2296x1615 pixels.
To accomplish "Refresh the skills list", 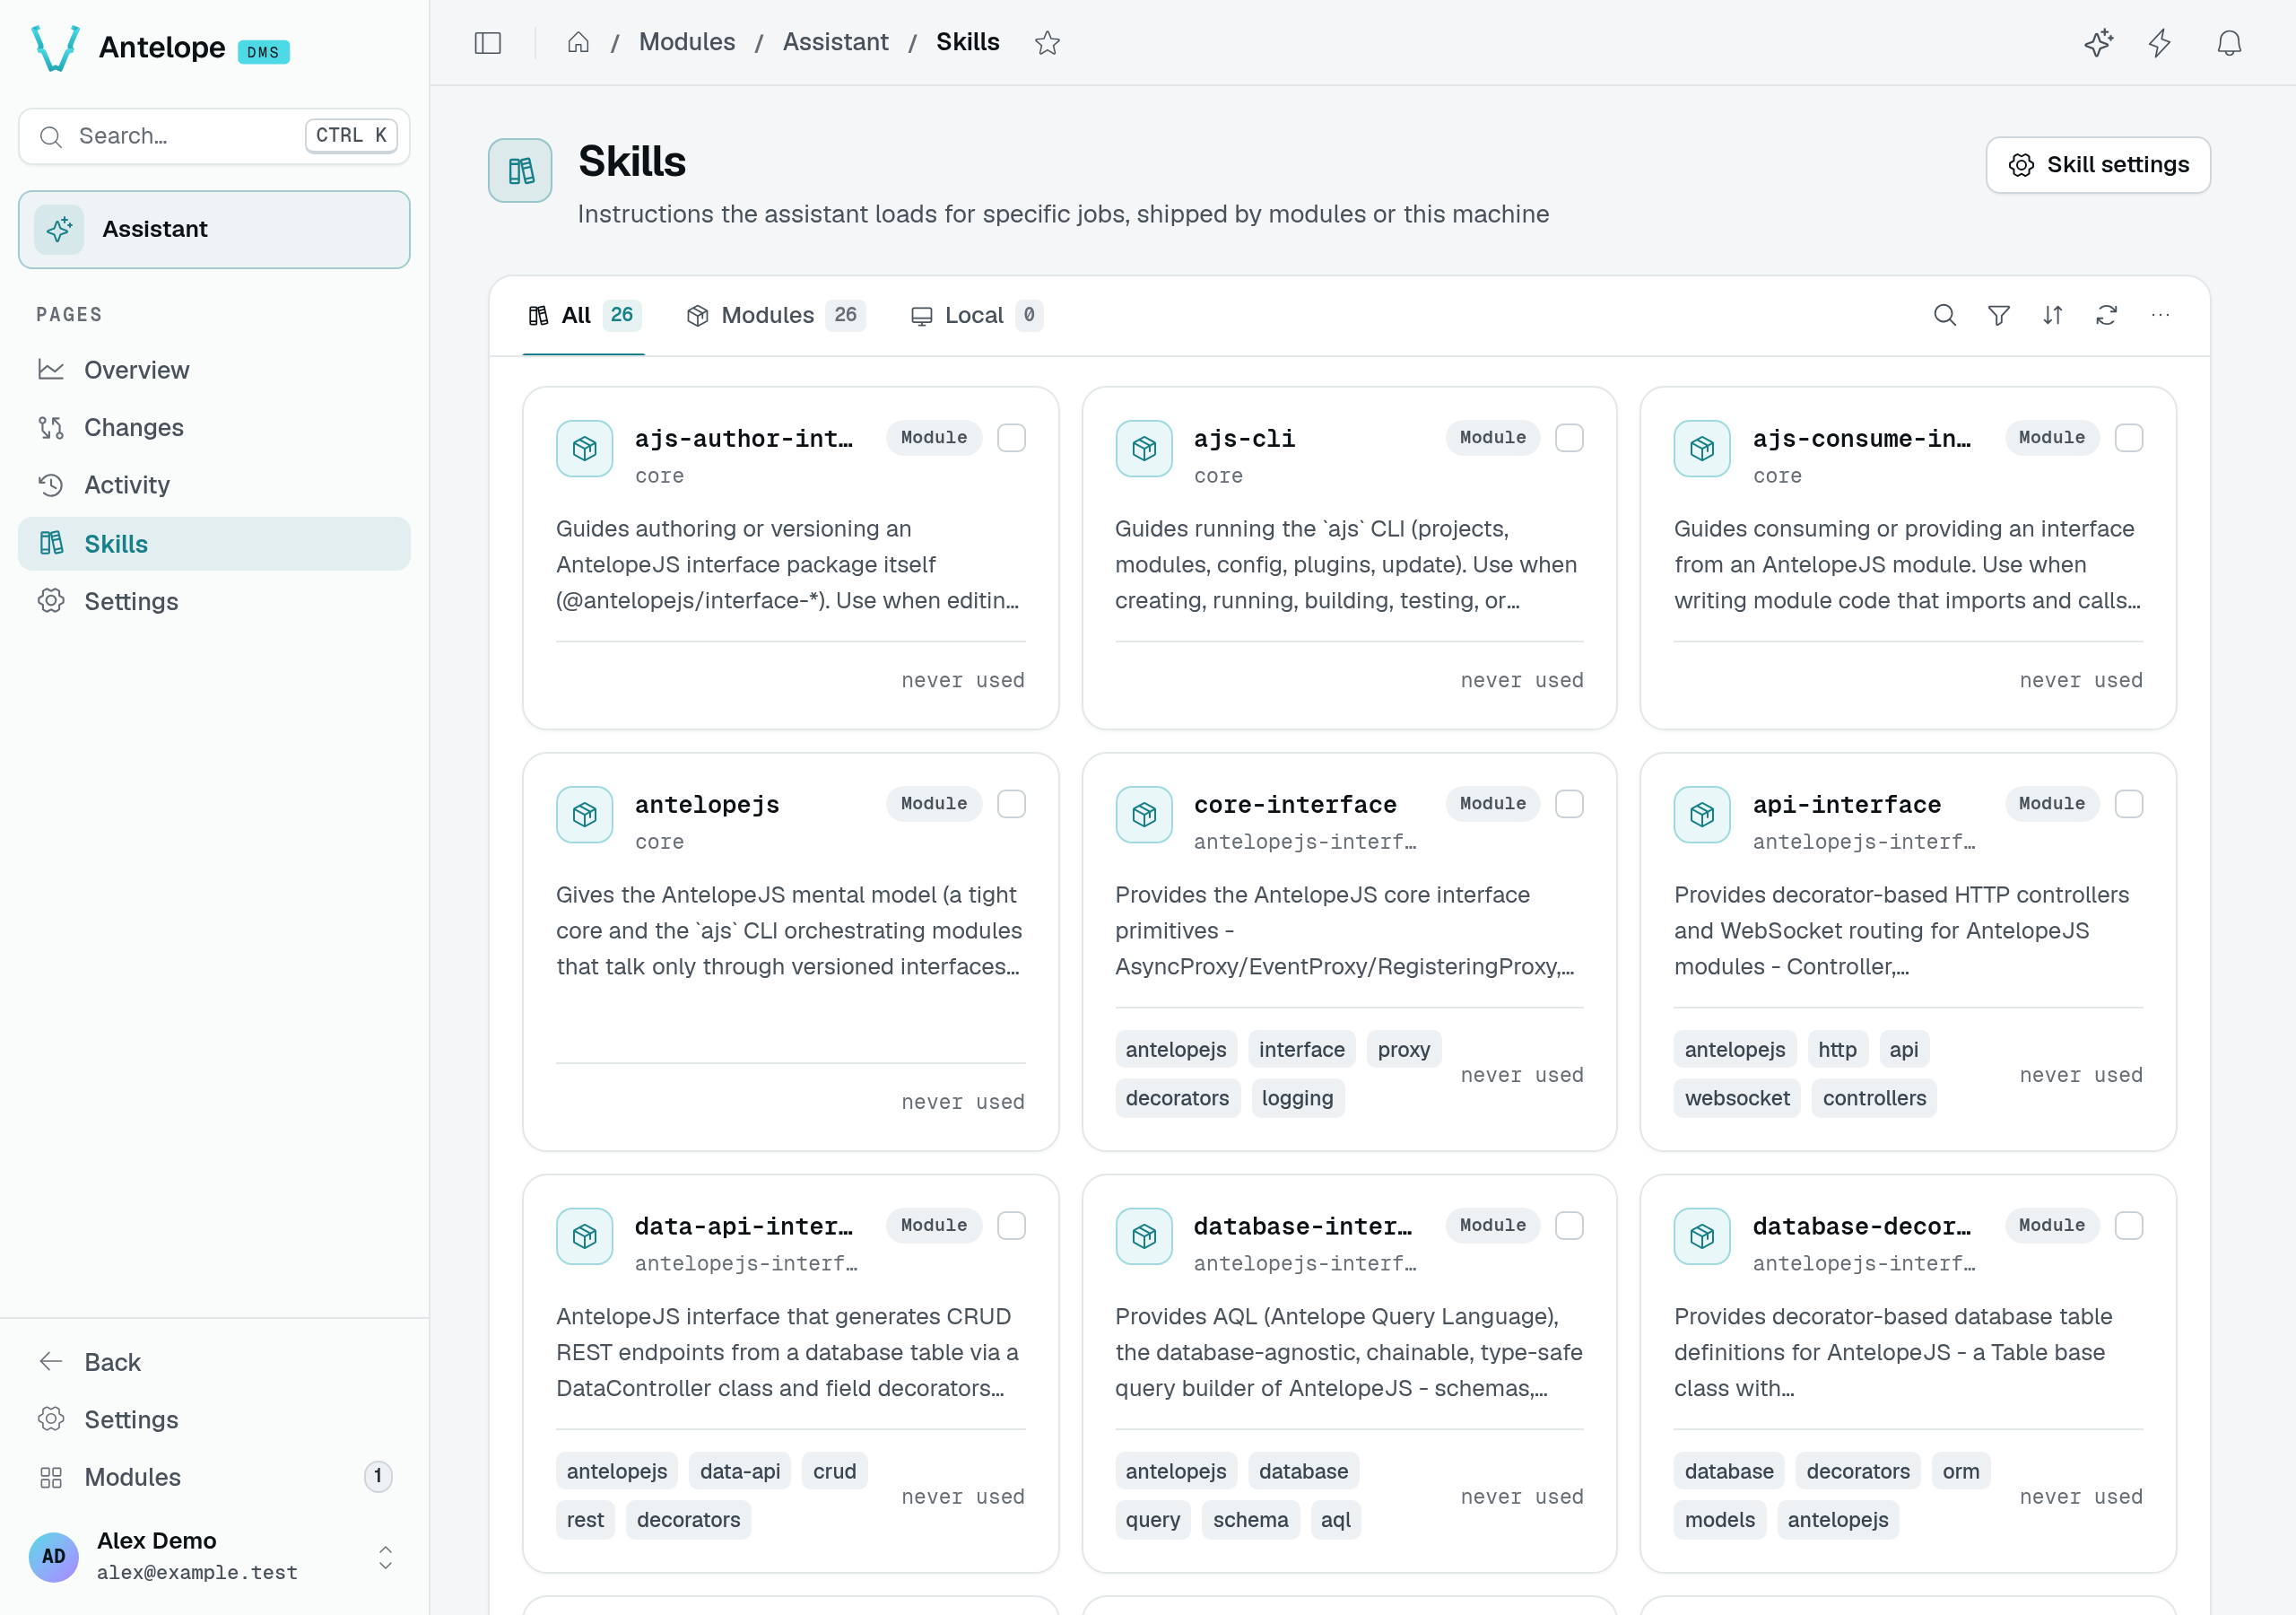I will [2106, 315].
